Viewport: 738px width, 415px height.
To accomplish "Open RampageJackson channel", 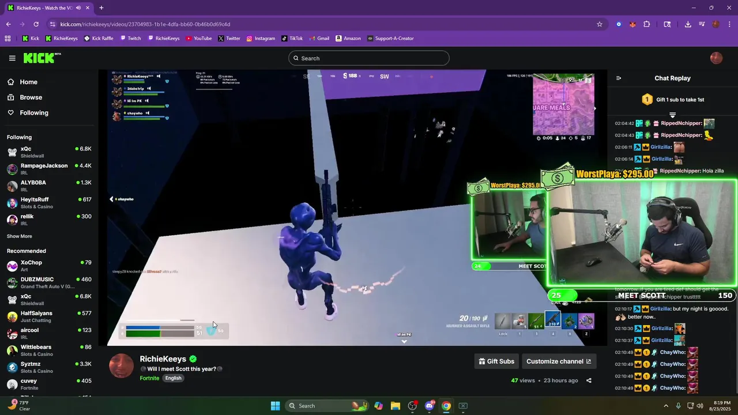I will 49,169.
